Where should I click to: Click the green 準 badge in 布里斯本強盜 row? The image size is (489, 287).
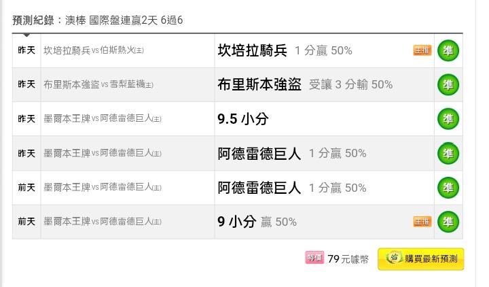[448, 84]
